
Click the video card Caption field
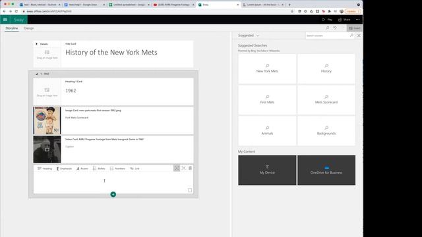[69, 147]
